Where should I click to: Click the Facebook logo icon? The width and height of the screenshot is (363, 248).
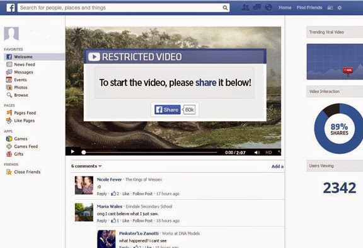[11, 8]
